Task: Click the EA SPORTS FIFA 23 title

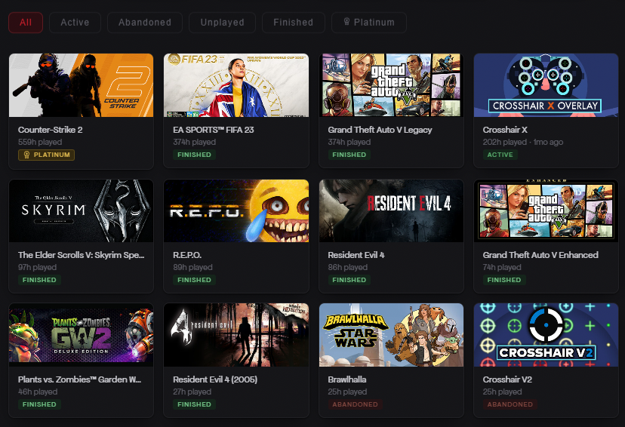Action: click(214, 130)
